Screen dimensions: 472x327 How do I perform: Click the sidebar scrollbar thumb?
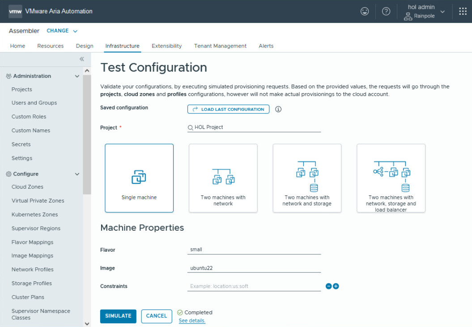(x=87, y=135)
